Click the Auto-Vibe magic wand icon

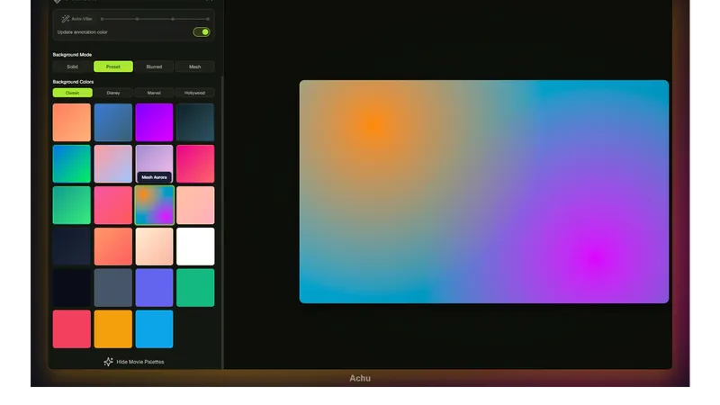[66, 19]
